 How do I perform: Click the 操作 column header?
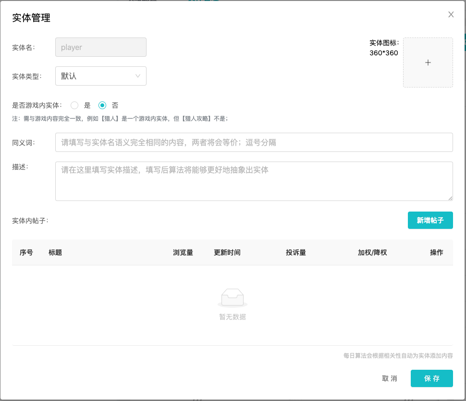436,252
